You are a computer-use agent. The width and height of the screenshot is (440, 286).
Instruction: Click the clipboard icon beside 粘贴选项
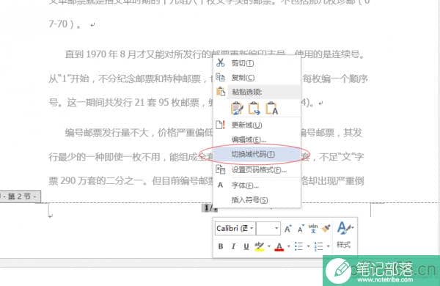(221, 92)
